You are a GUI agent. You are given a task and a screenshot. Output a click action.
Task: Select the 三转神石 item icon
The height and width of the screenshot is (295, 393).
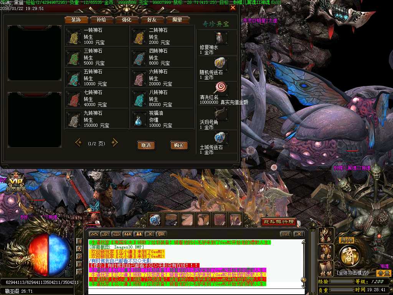[x=74, y=58]
